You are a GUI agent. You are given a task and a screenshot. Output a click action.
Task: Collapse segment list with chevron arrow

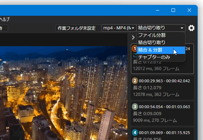pyautogui.click(x=133, y=37)
